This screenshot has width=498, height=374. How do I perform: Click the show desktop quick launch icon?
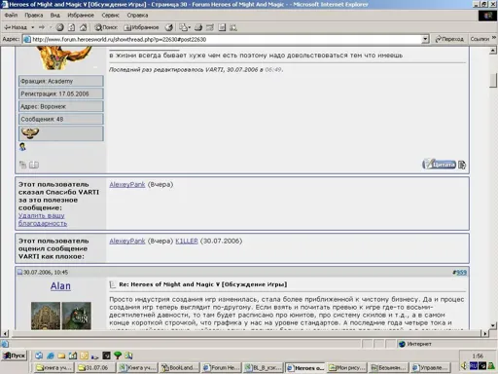[x=39, y=355]
